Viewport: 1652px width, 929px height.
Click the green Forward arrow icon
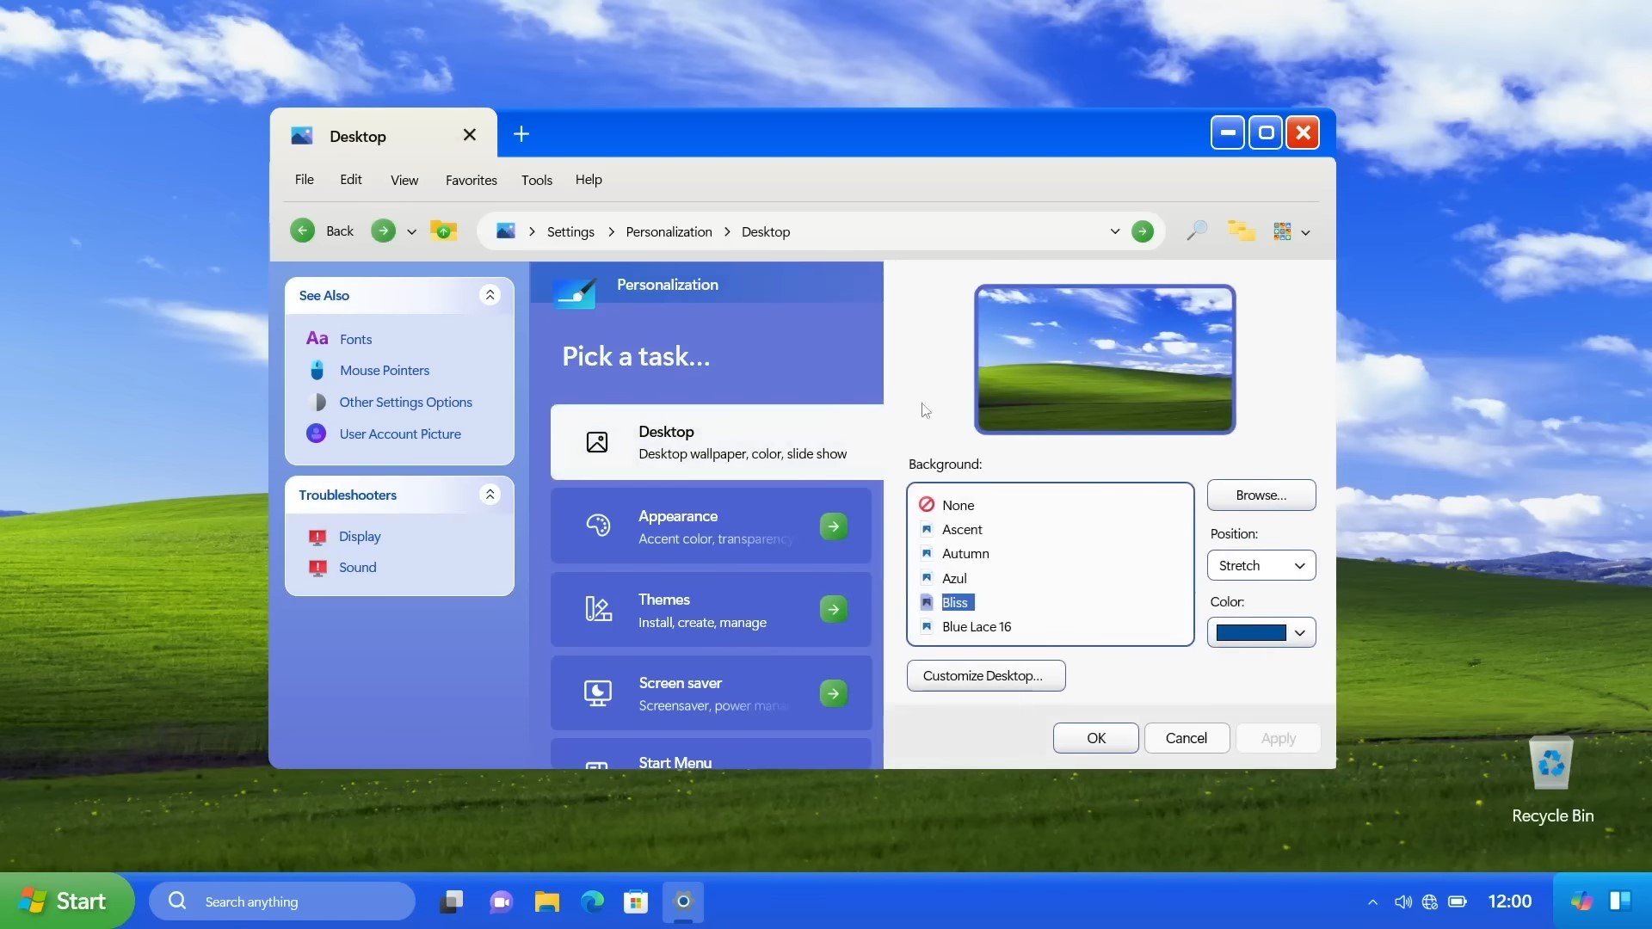(x=383, y=231)
